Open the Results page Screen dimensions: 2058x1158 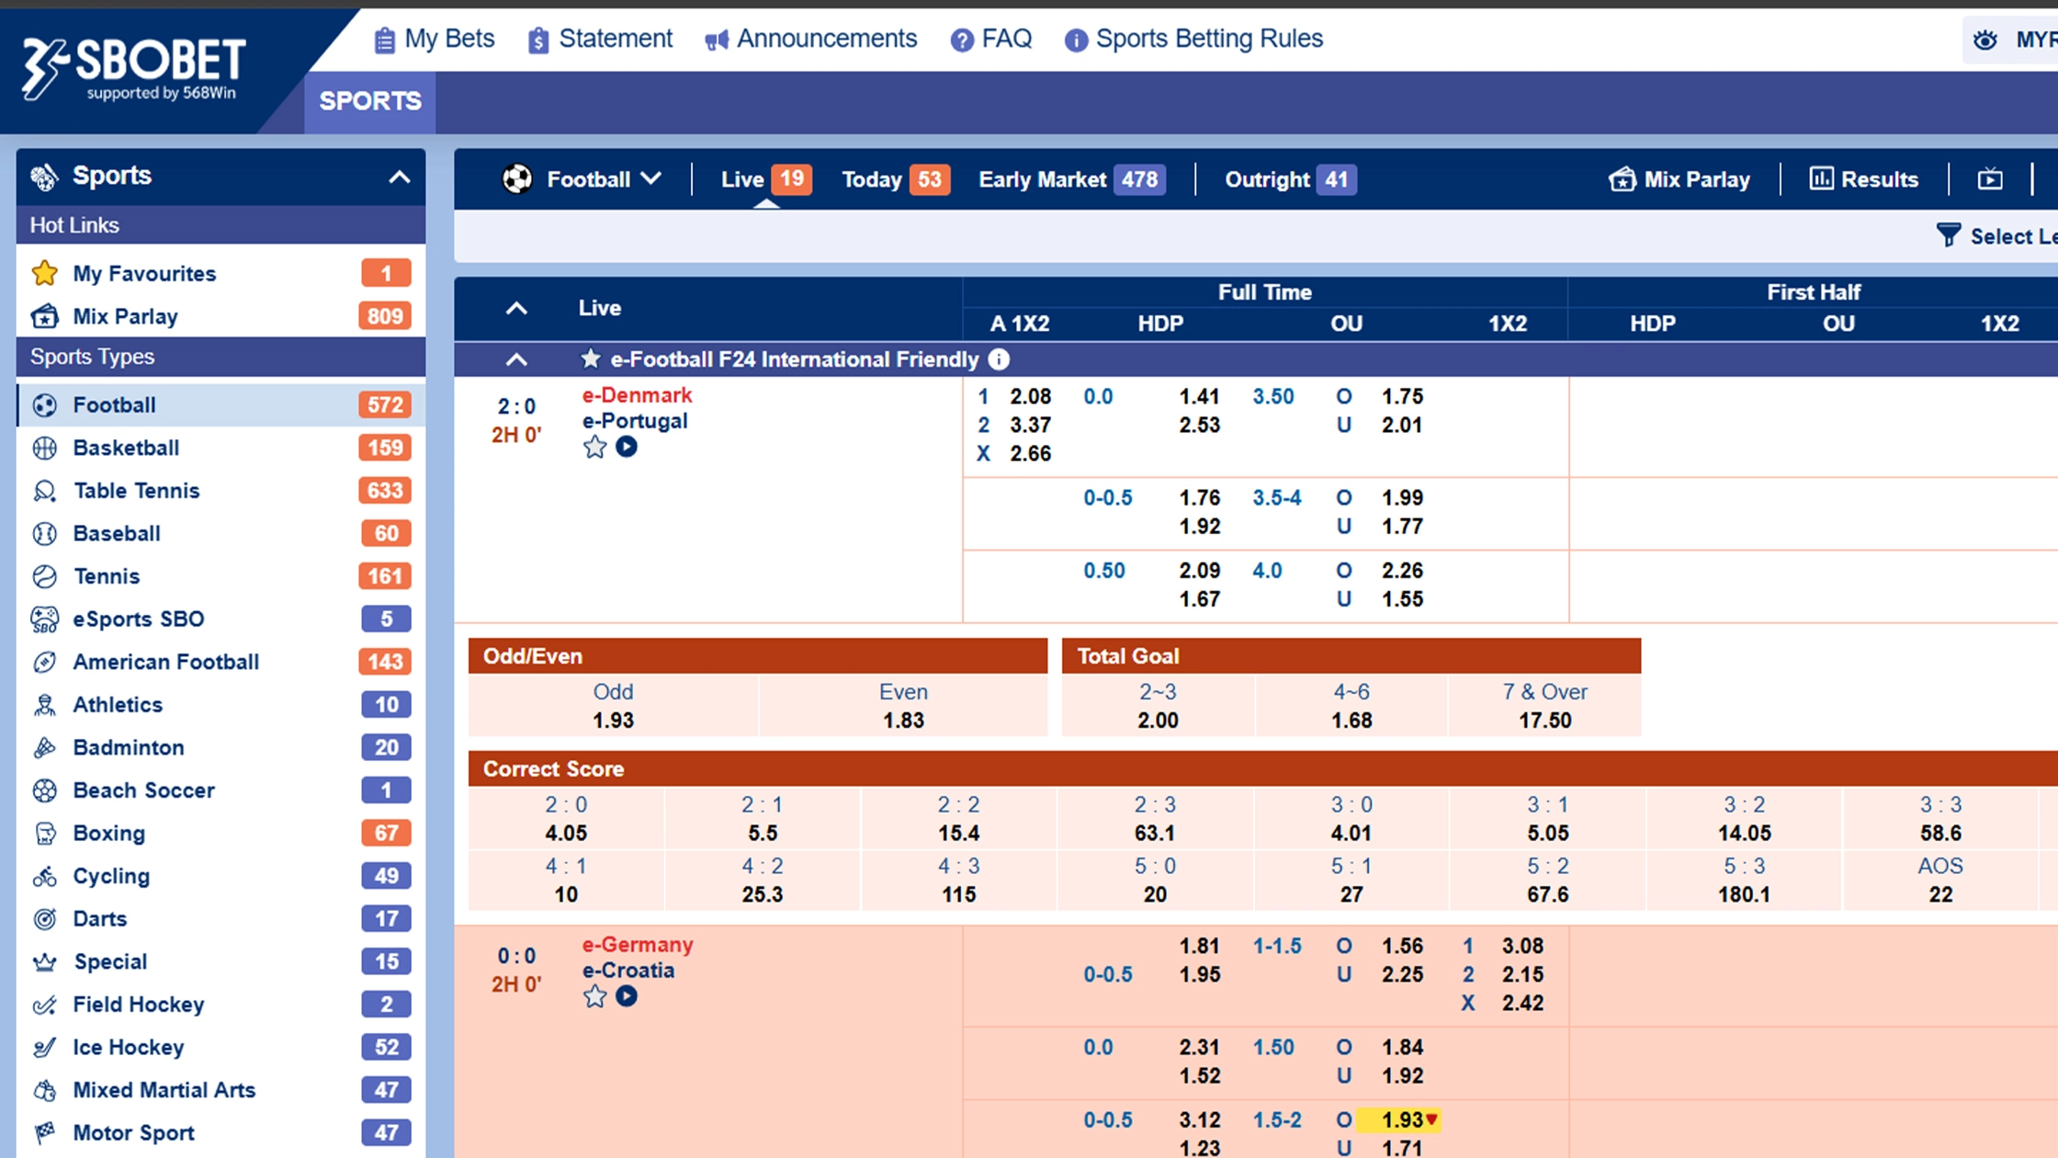[1863, 179]
